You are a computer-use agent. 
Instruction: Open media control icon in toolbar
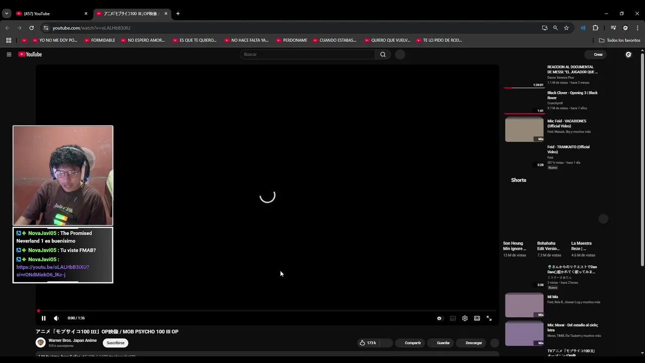point(613,28)
